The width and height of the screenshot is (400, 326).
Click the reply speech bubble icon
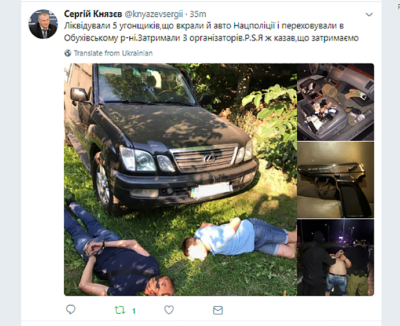(x=71, y=309)
